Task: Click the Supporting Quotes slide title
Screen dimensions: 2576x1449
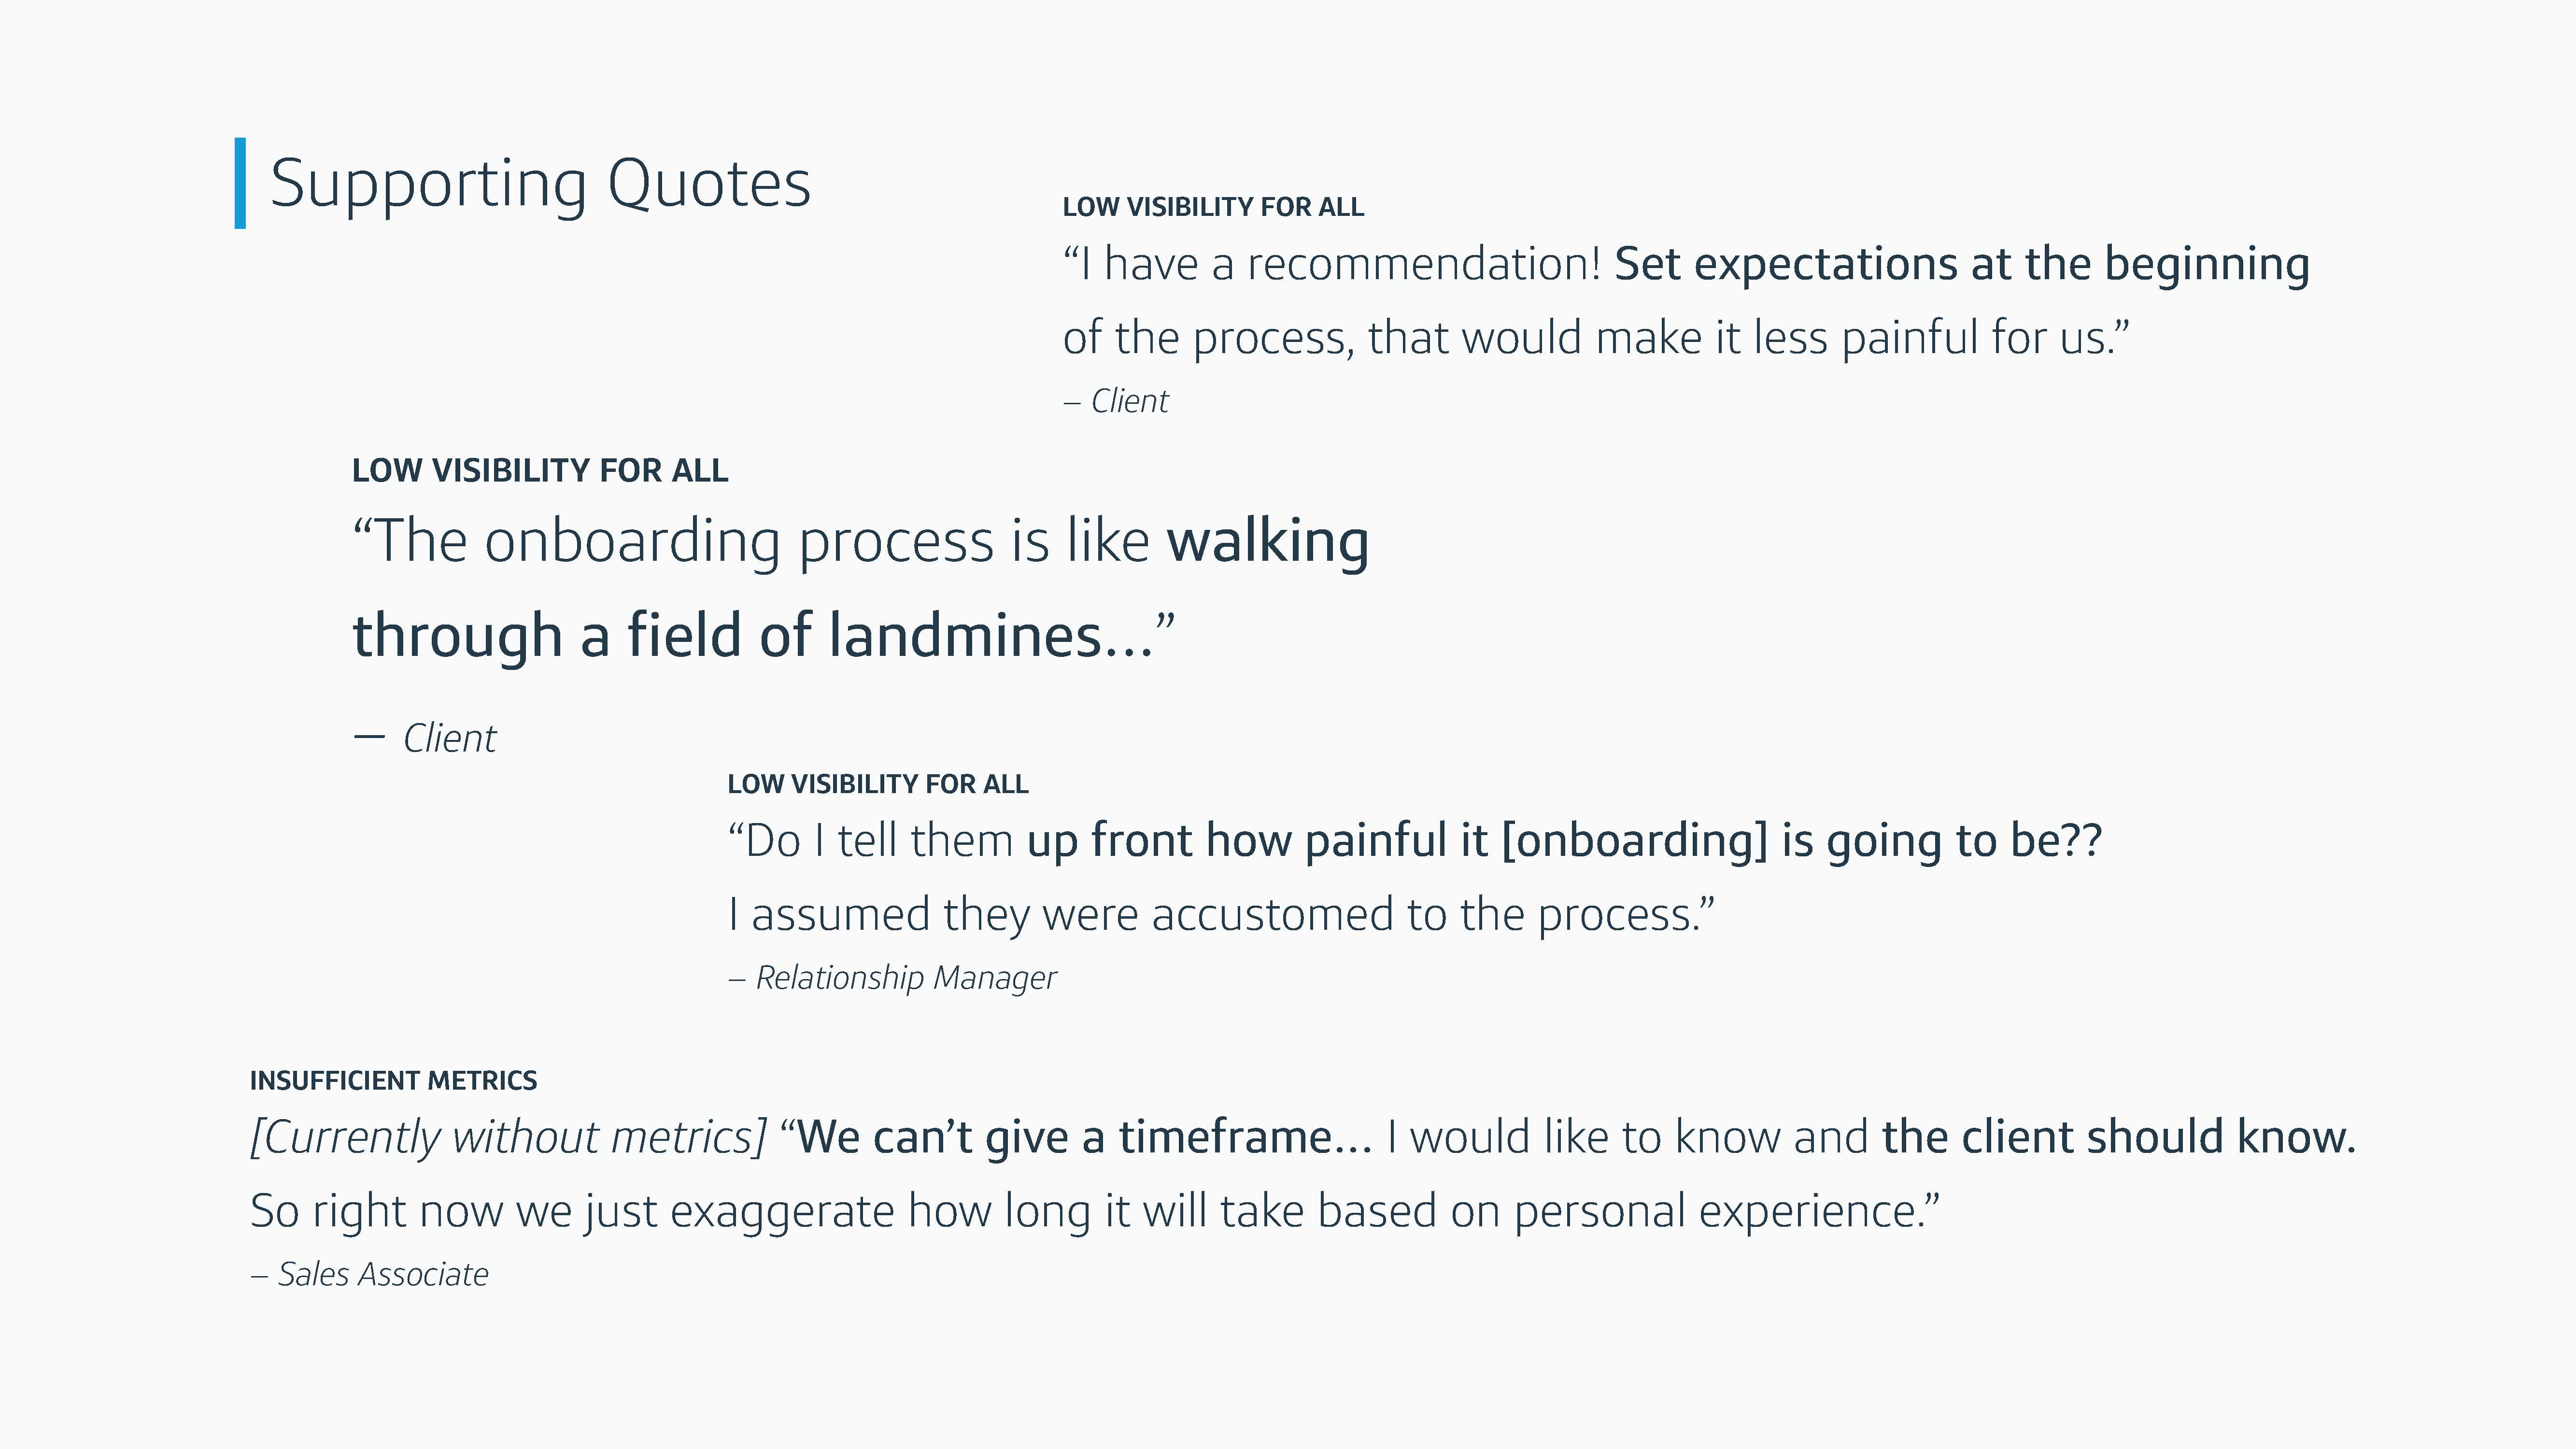Action: pyautogui.click(x=540, y=185)
